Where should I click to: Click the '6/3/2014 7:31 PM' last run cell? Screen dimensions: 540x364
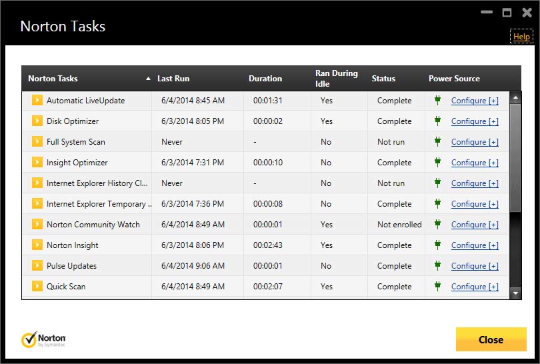click(x=193, y=163)
